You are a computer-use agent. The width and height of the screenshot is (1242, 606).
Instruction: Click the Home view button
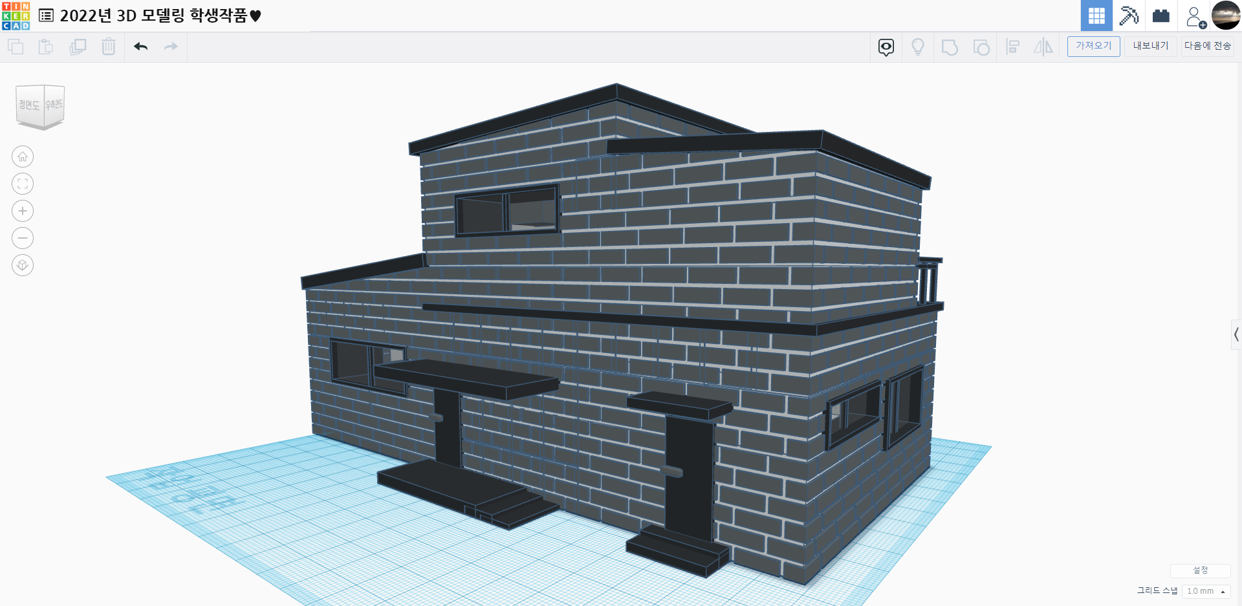point(23,157)
